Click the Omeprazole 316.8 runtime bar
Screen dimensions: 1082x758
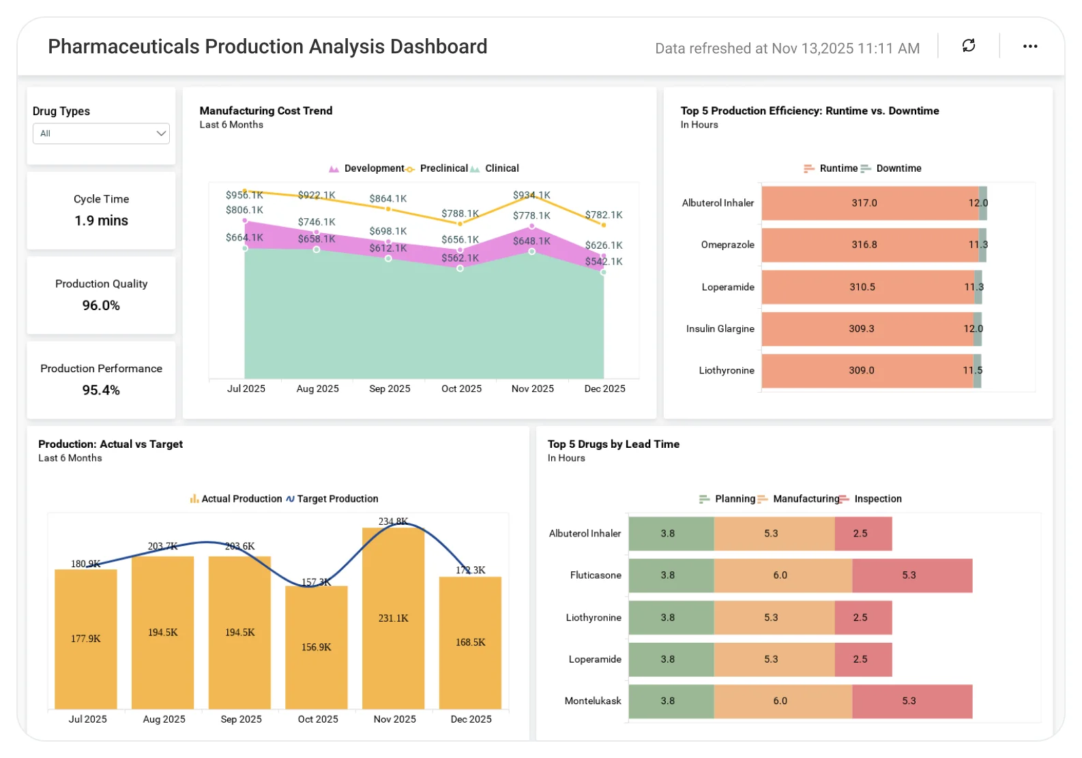(x=870, y=245)
